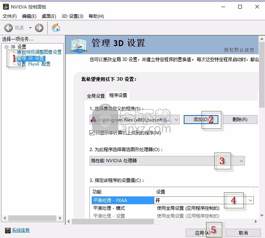Select 管理 3D 设置 tree item

31,58
